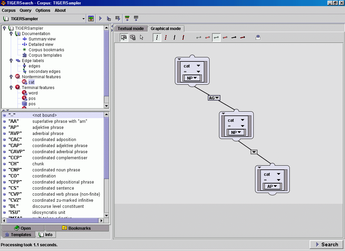Pick the red-hatched solid double-arrow tool
The height and width of the screenshot is (251, 345).
click(x=225, y=37)
